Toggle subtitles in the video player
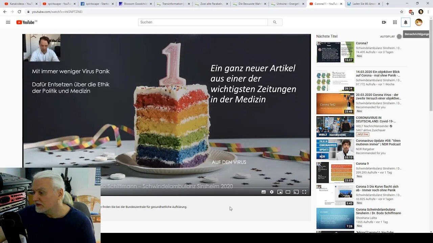The height and width of the screenshot is (243, 433). click(x=264, y=192)
